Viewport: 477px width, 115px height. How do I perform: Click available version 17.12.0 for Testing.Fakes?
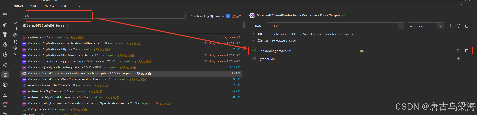coord(235,67)
